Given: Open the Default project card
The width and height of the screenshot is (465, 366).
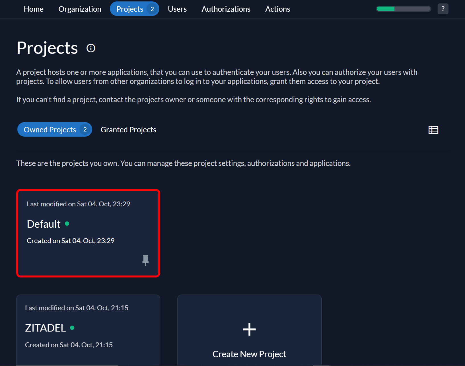Looking at the screenshot, I should click(88, 233).
